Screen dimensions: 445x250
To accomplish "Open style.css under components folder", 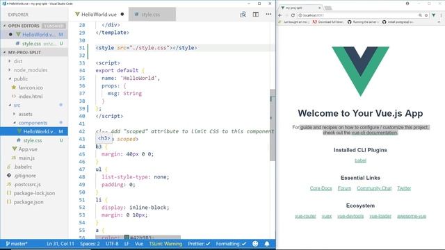I will point(33,140).
